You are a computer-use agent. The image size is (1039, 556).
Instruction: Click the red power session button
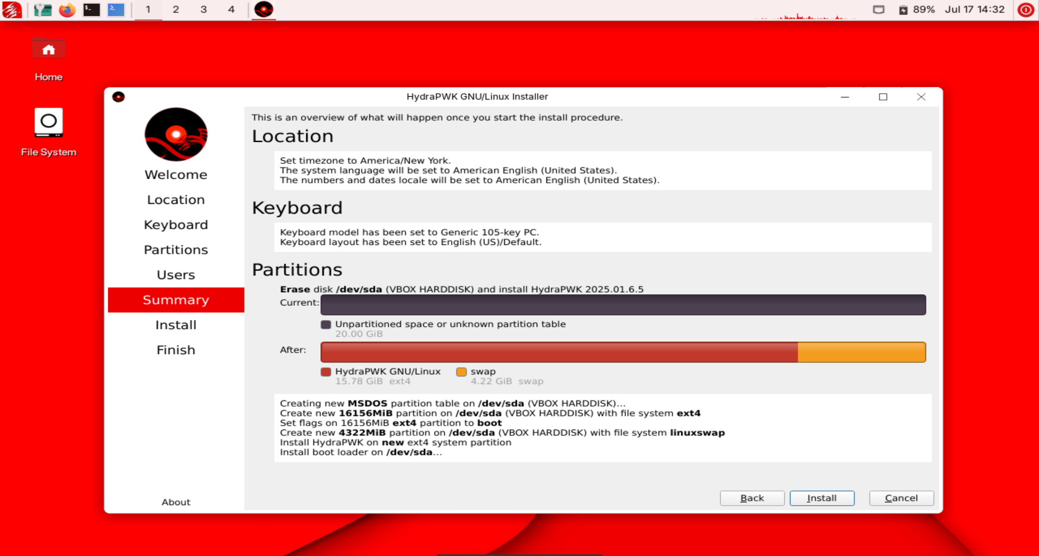click(1025, 10)
